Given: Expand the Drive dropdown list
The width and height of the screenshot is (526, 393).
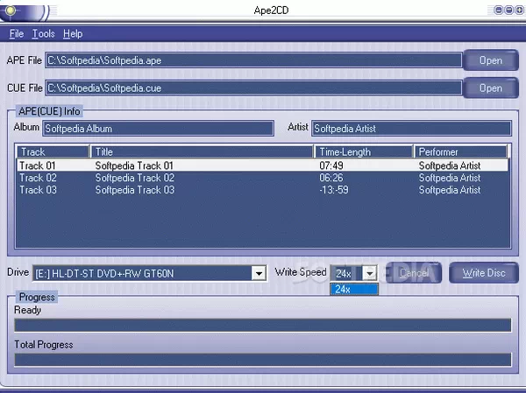Looking at the screenshot, I should point(259,274).
